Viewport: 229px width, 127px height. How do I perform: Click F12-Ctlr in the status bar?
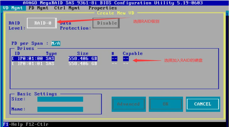click(x=37, y=124)
